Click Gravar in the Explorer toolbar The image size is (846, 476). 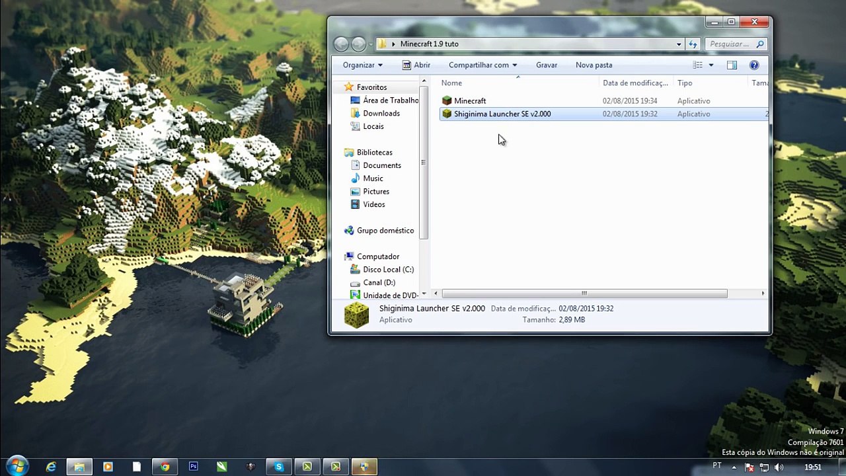coord(547,65)
